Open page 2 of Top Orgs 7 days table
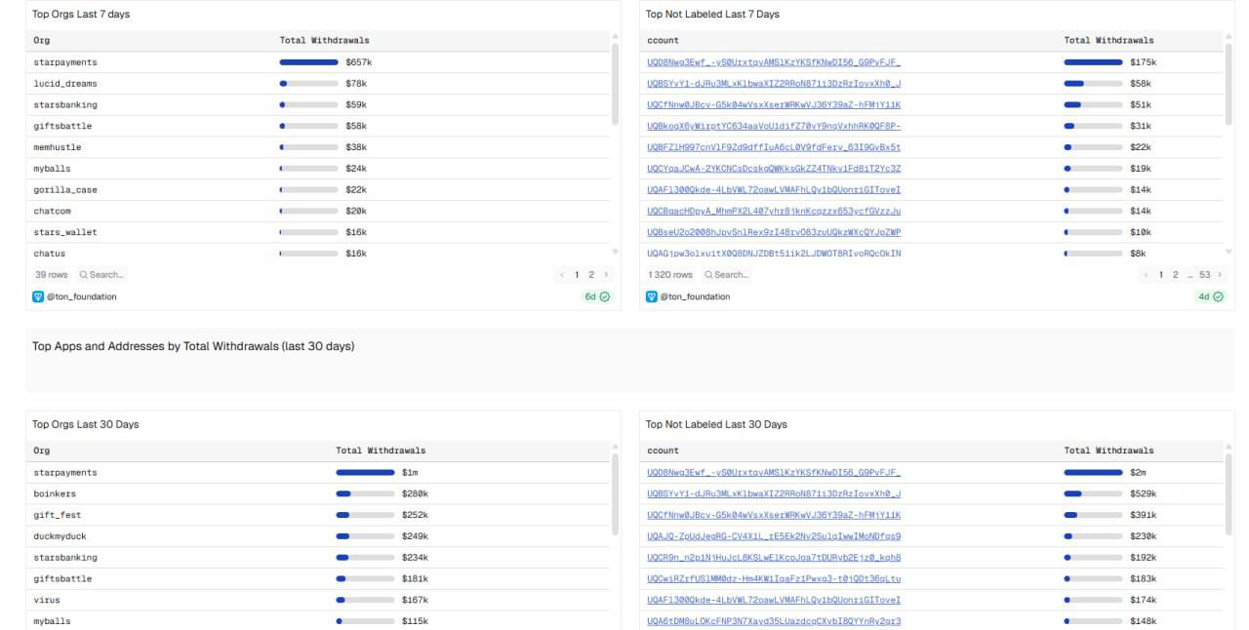The width and height of the screenshot is (1249, 630). point(590,275)
